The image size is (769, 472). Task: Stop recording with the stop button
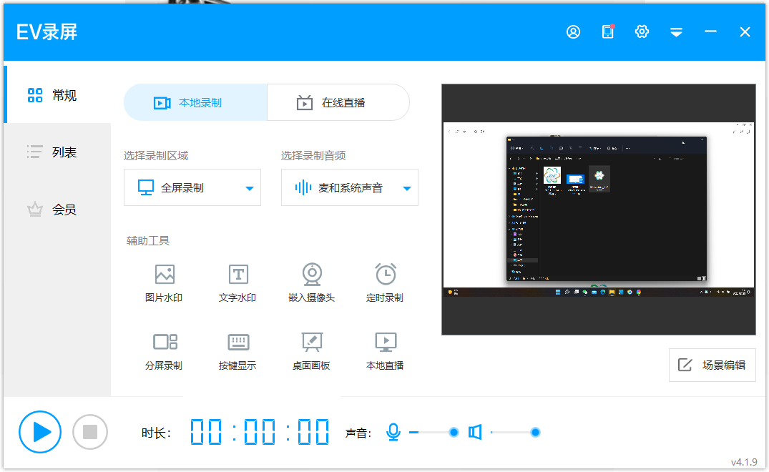[89, 432]
